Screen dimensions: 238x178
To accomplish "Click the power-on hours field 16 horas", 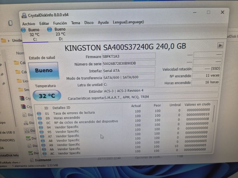I will (x=205, y=82).
